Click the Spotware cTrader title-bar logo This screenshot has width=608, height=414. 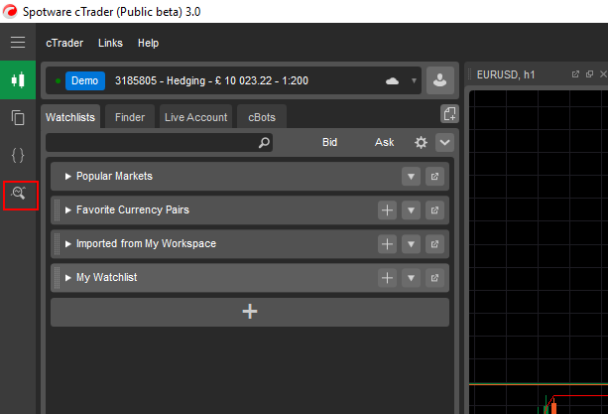click(x=10, y=11)
